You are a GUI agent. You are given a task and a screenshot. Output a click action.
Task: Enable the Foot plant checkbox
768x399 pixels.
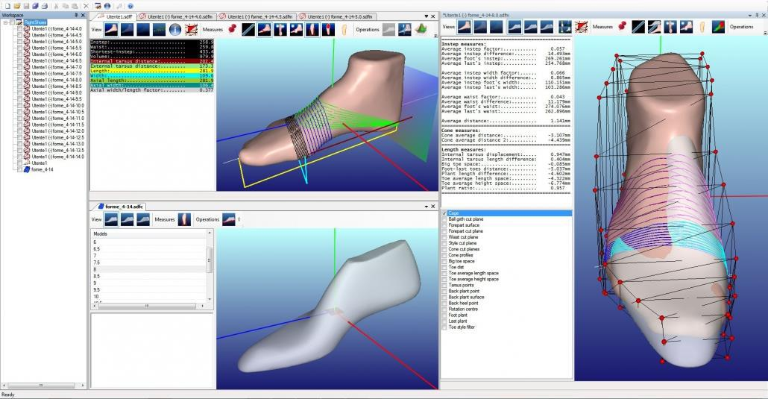point(444,315)
